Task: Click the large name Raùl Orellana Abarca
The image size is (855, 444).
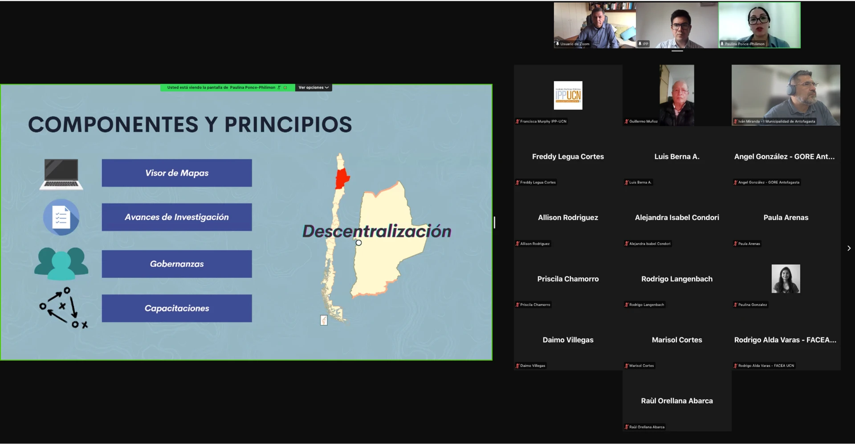Action: click(x=677, y=401)
